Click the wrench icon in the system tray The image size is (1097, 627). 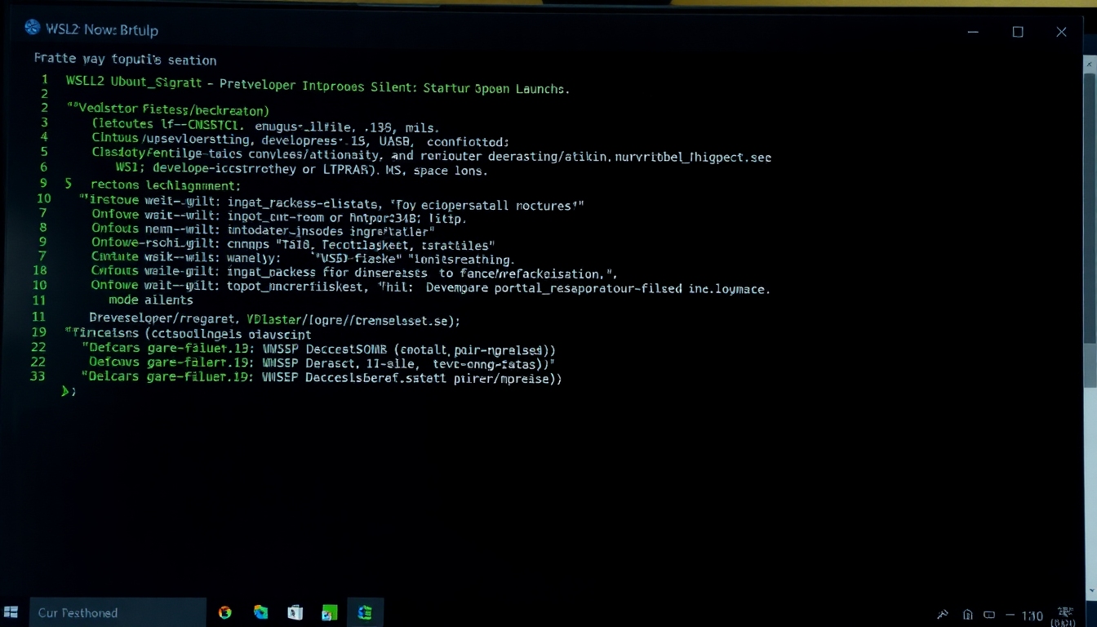(943, 614)
